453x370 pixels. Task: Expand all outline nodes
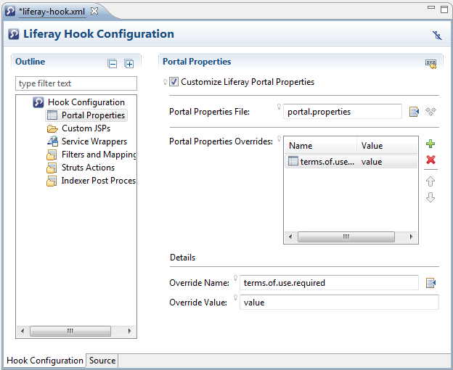pyautogui.click(x=129, y=64)
